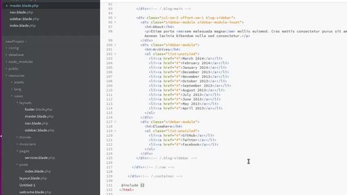Collapse code fold at line 102
Image resolution: width=347 pixels, height=195 pixels.
click(115, 54)
